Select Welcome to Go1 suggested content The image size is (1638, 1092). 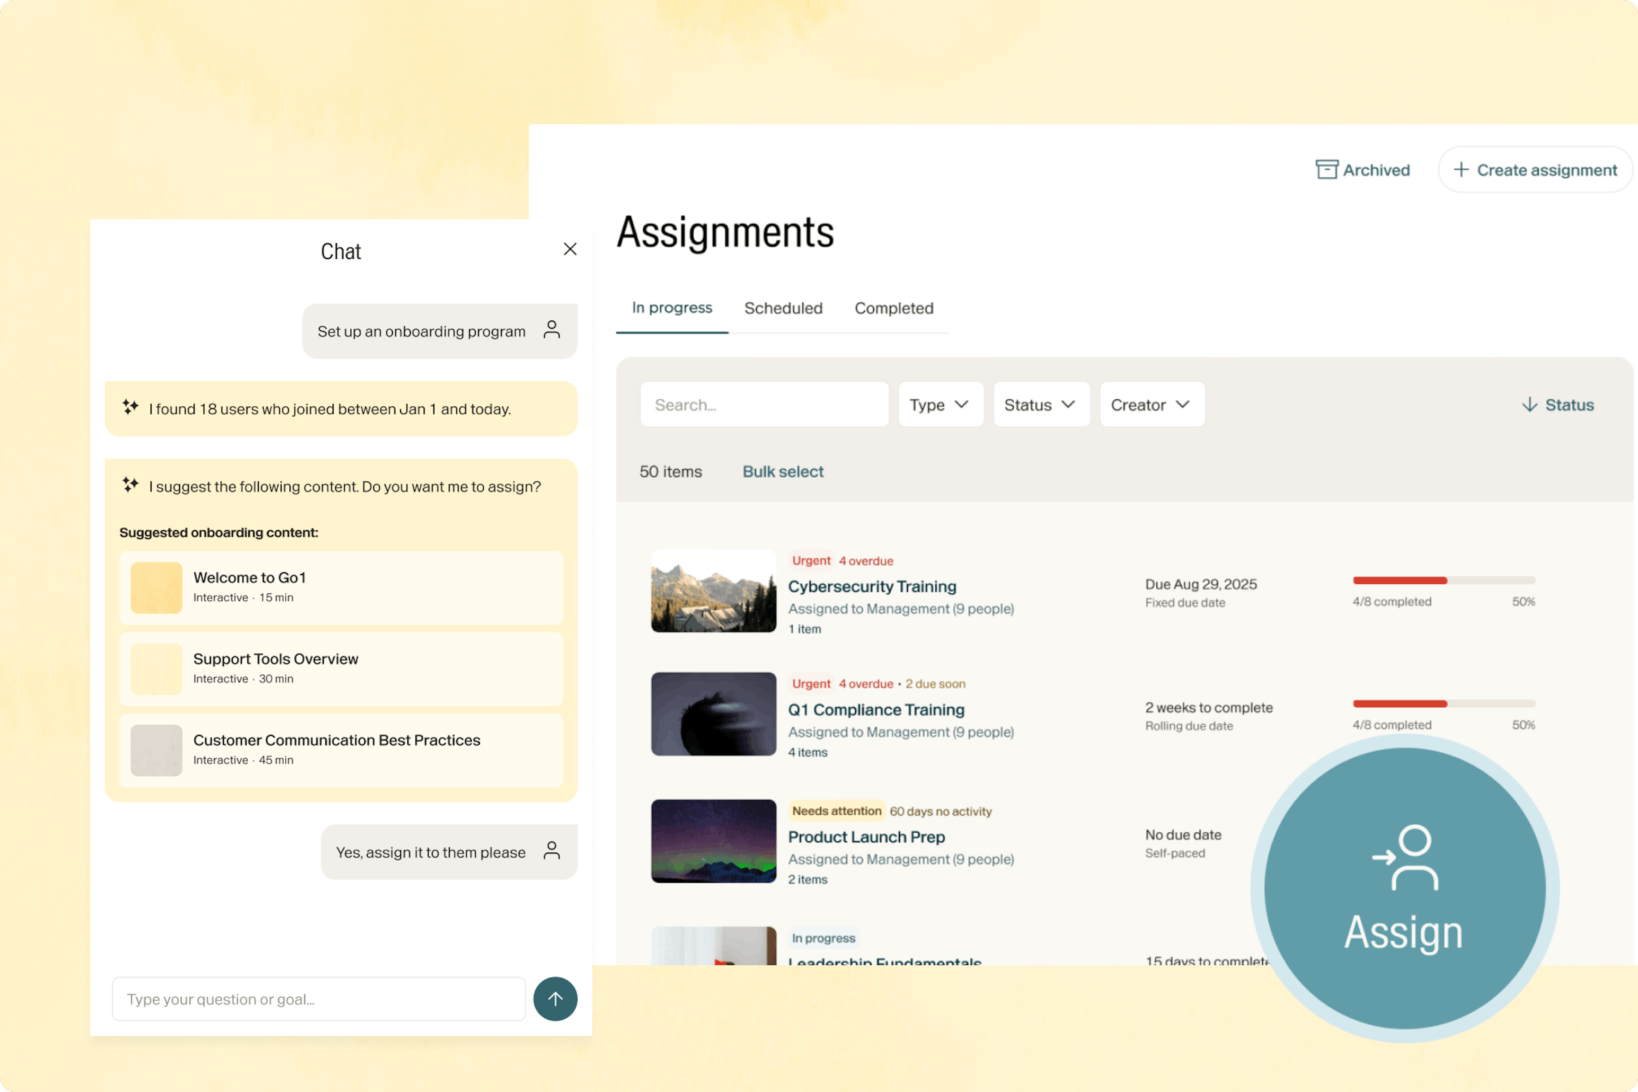[x=340, y=587]
